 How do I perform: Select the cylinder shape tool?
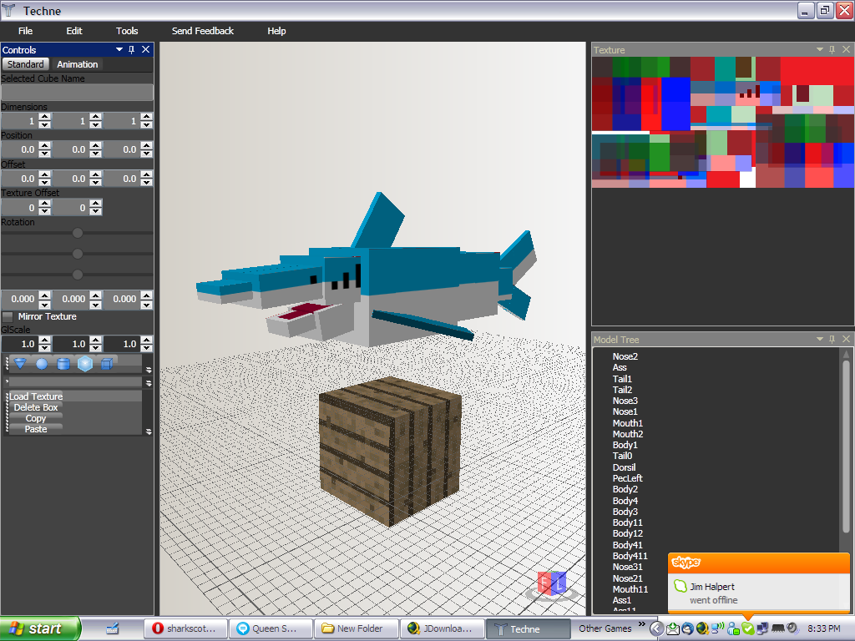point(63,362)
